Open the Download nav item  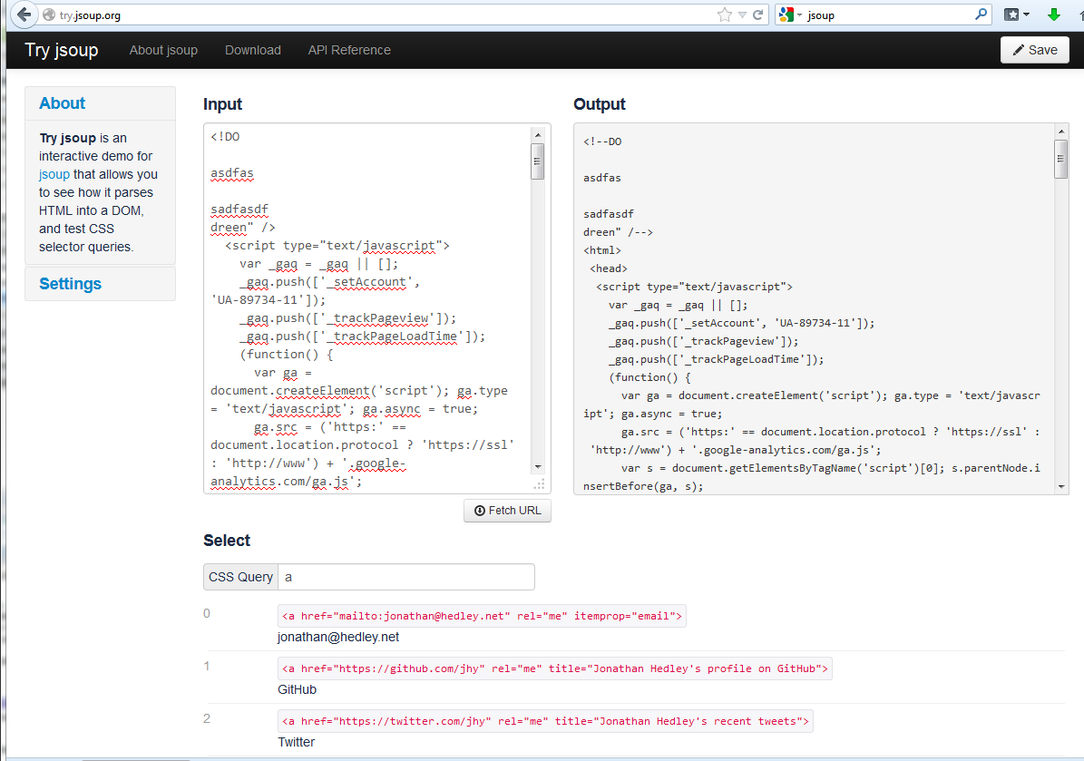pyautogui.click(x=253, y=50)
